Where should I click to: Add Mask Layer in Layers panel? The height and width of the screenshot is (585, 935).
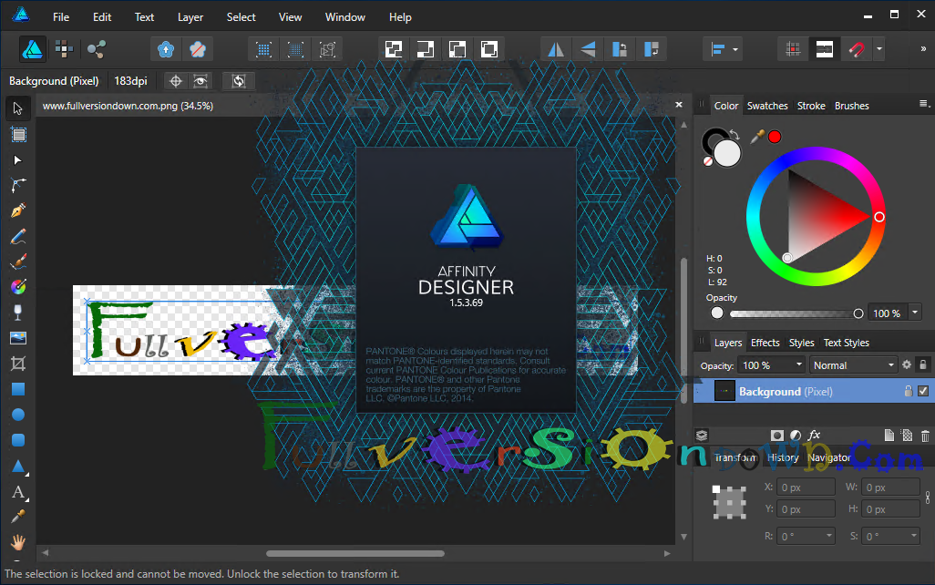tap(776, 436)
